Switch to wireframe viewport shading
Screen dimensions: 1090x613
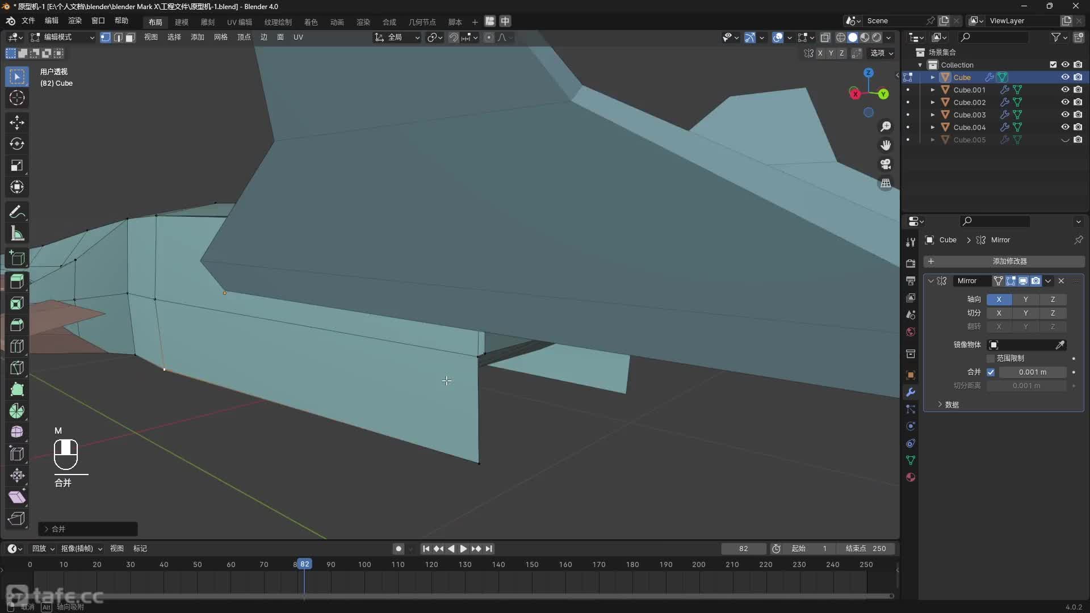[x=841, y=37]
